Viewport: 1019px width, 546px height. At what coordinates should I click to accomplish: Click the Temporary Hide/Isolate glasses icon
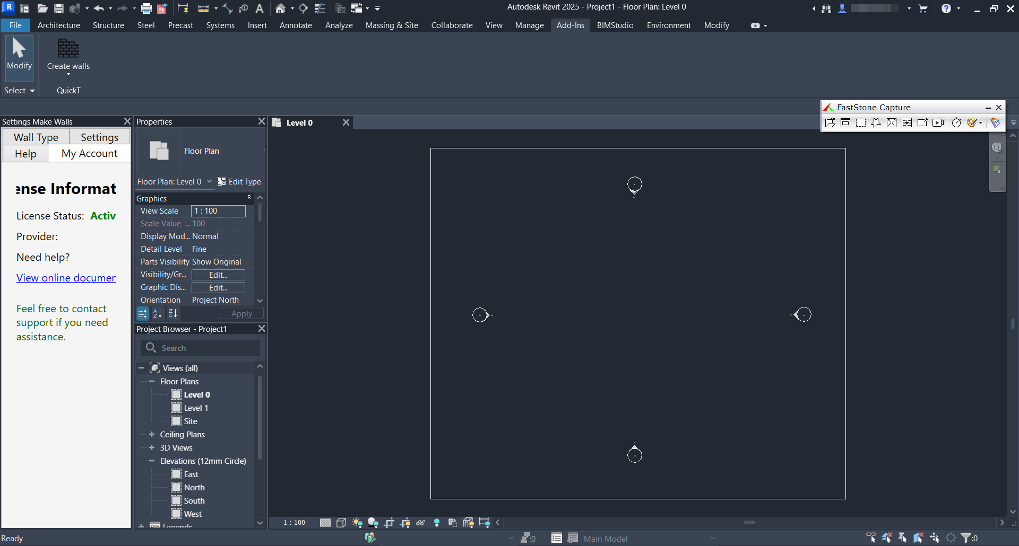421,523
